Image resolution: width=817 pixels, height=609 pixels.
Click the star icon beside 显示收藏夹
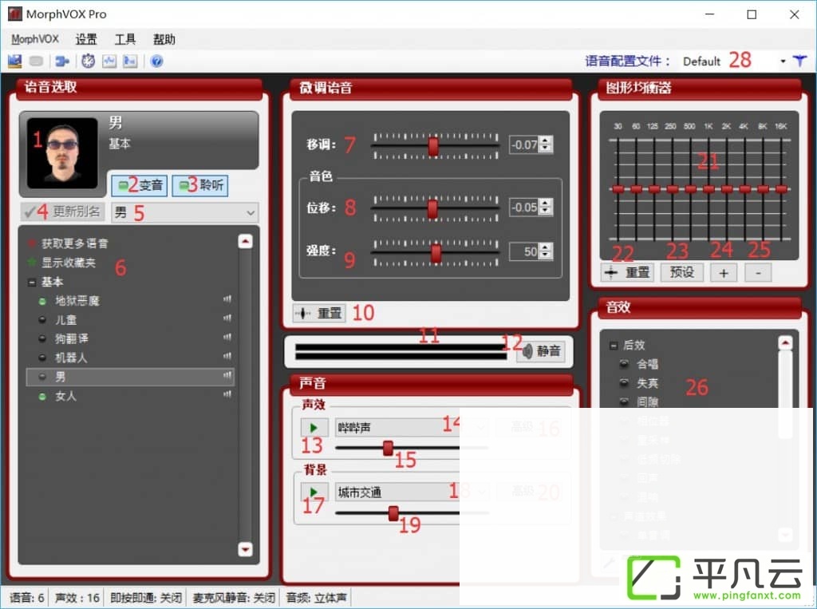point(32,262)
